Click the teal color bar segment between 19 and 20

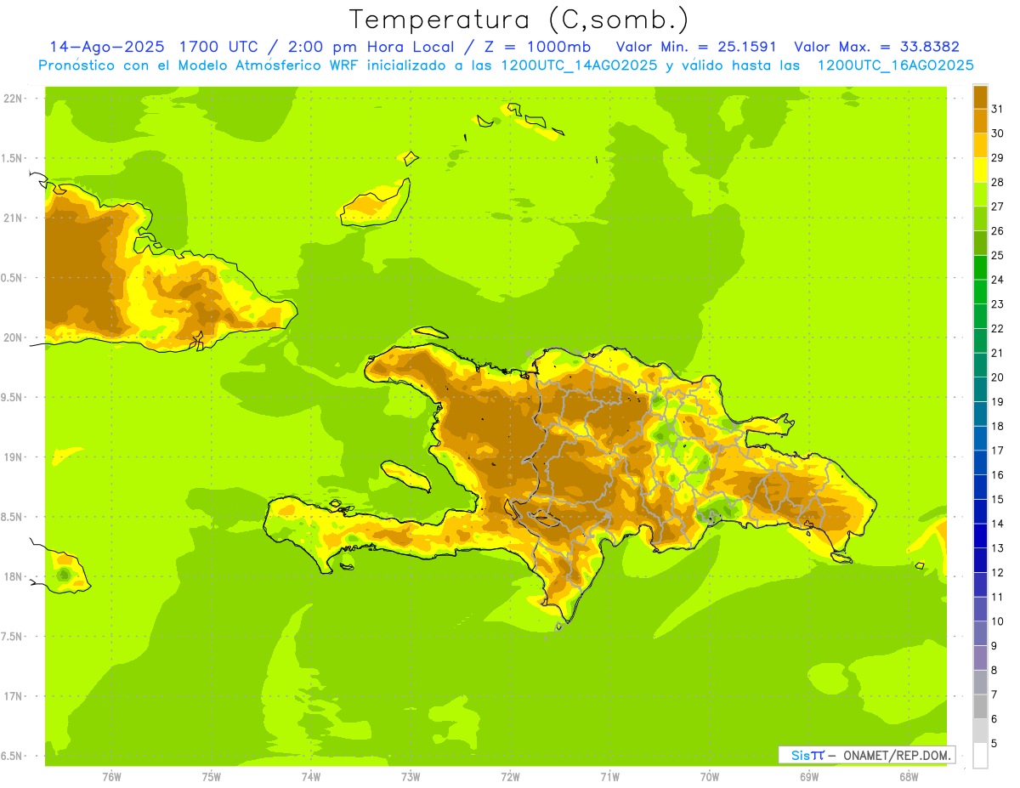pyautogui.click(x=980, y=389)
